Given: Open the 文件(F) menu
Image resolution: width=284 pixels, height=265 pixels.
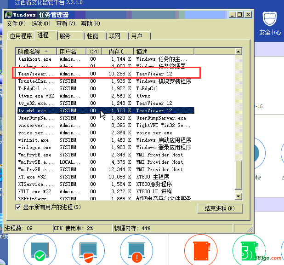Looking at the screenshot, I should (16, 23).
